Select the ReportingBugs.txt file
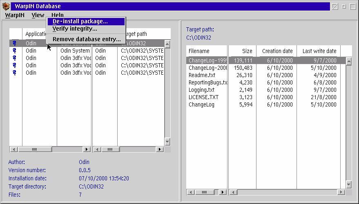This screenshot has height=204, width=359. (207, 82)
